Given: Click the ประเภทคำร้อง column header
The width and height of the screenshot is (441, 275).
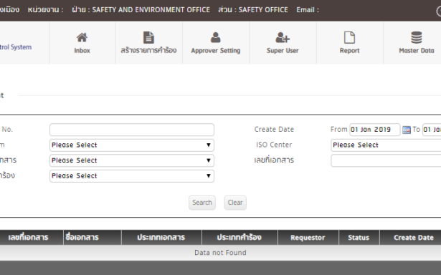Looking at the screenshot, I should coord(240,237).
